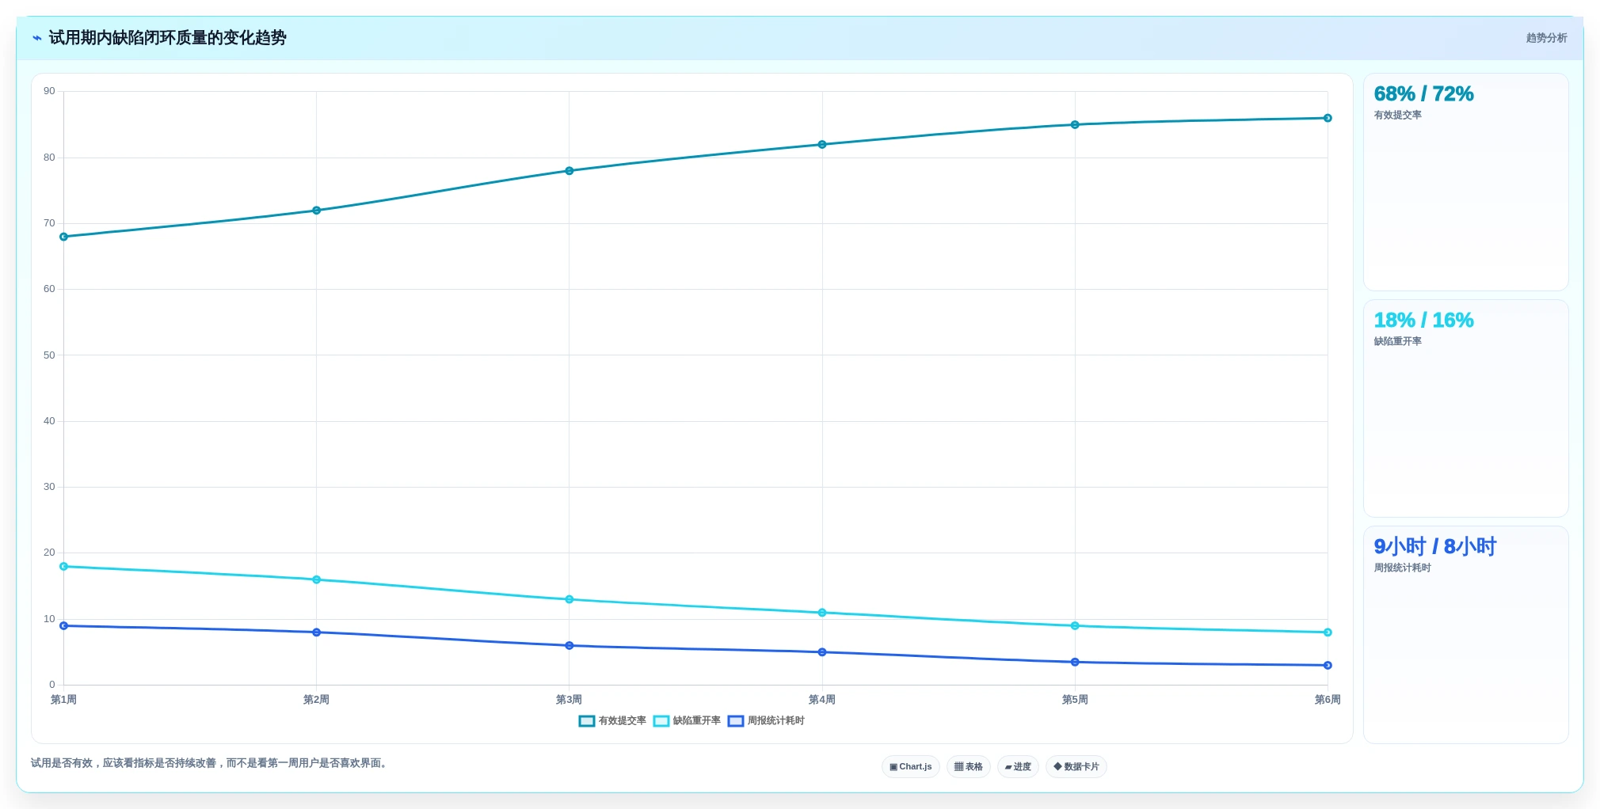Click the 表格 tag chip
The height and width of the screenshot is (809, 1600).
pyautogui.click(x=969, y=767)
